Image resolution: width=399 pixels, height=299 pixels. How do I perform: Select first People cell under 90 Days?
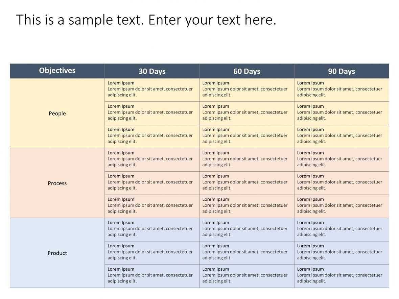[342, 90]
